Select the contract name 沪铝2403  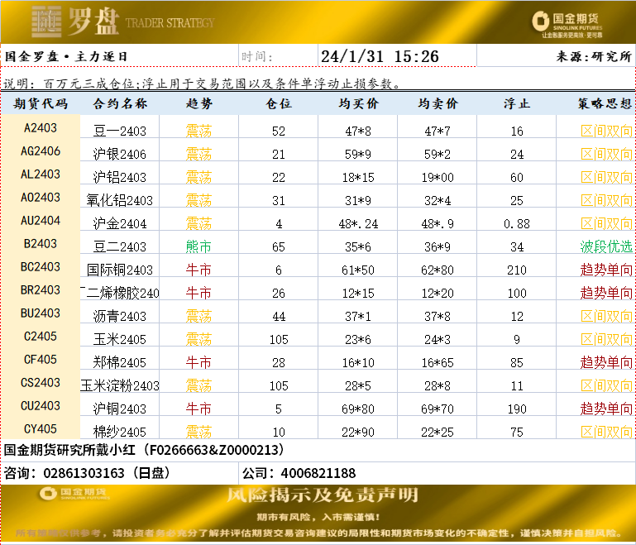pyautogui.click(x=120, y=177)
